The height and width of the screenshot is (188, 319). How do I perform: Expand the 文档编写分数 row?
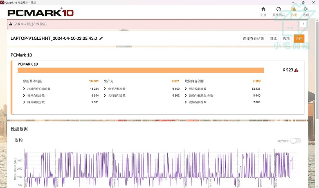point(105,95)
